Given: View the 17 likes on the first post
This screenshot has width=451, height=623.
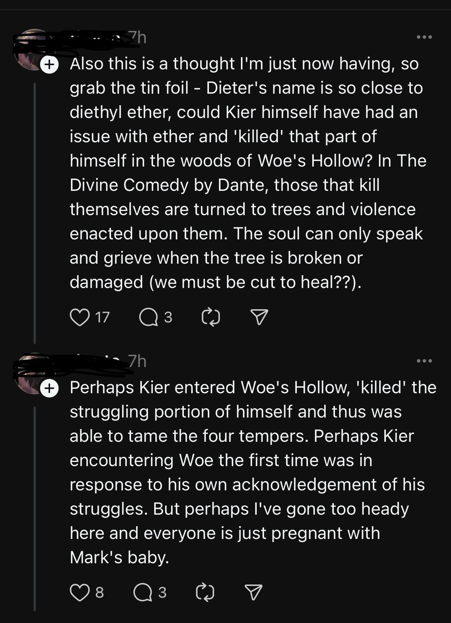Looking at the screenshot, I should (102, 317).
